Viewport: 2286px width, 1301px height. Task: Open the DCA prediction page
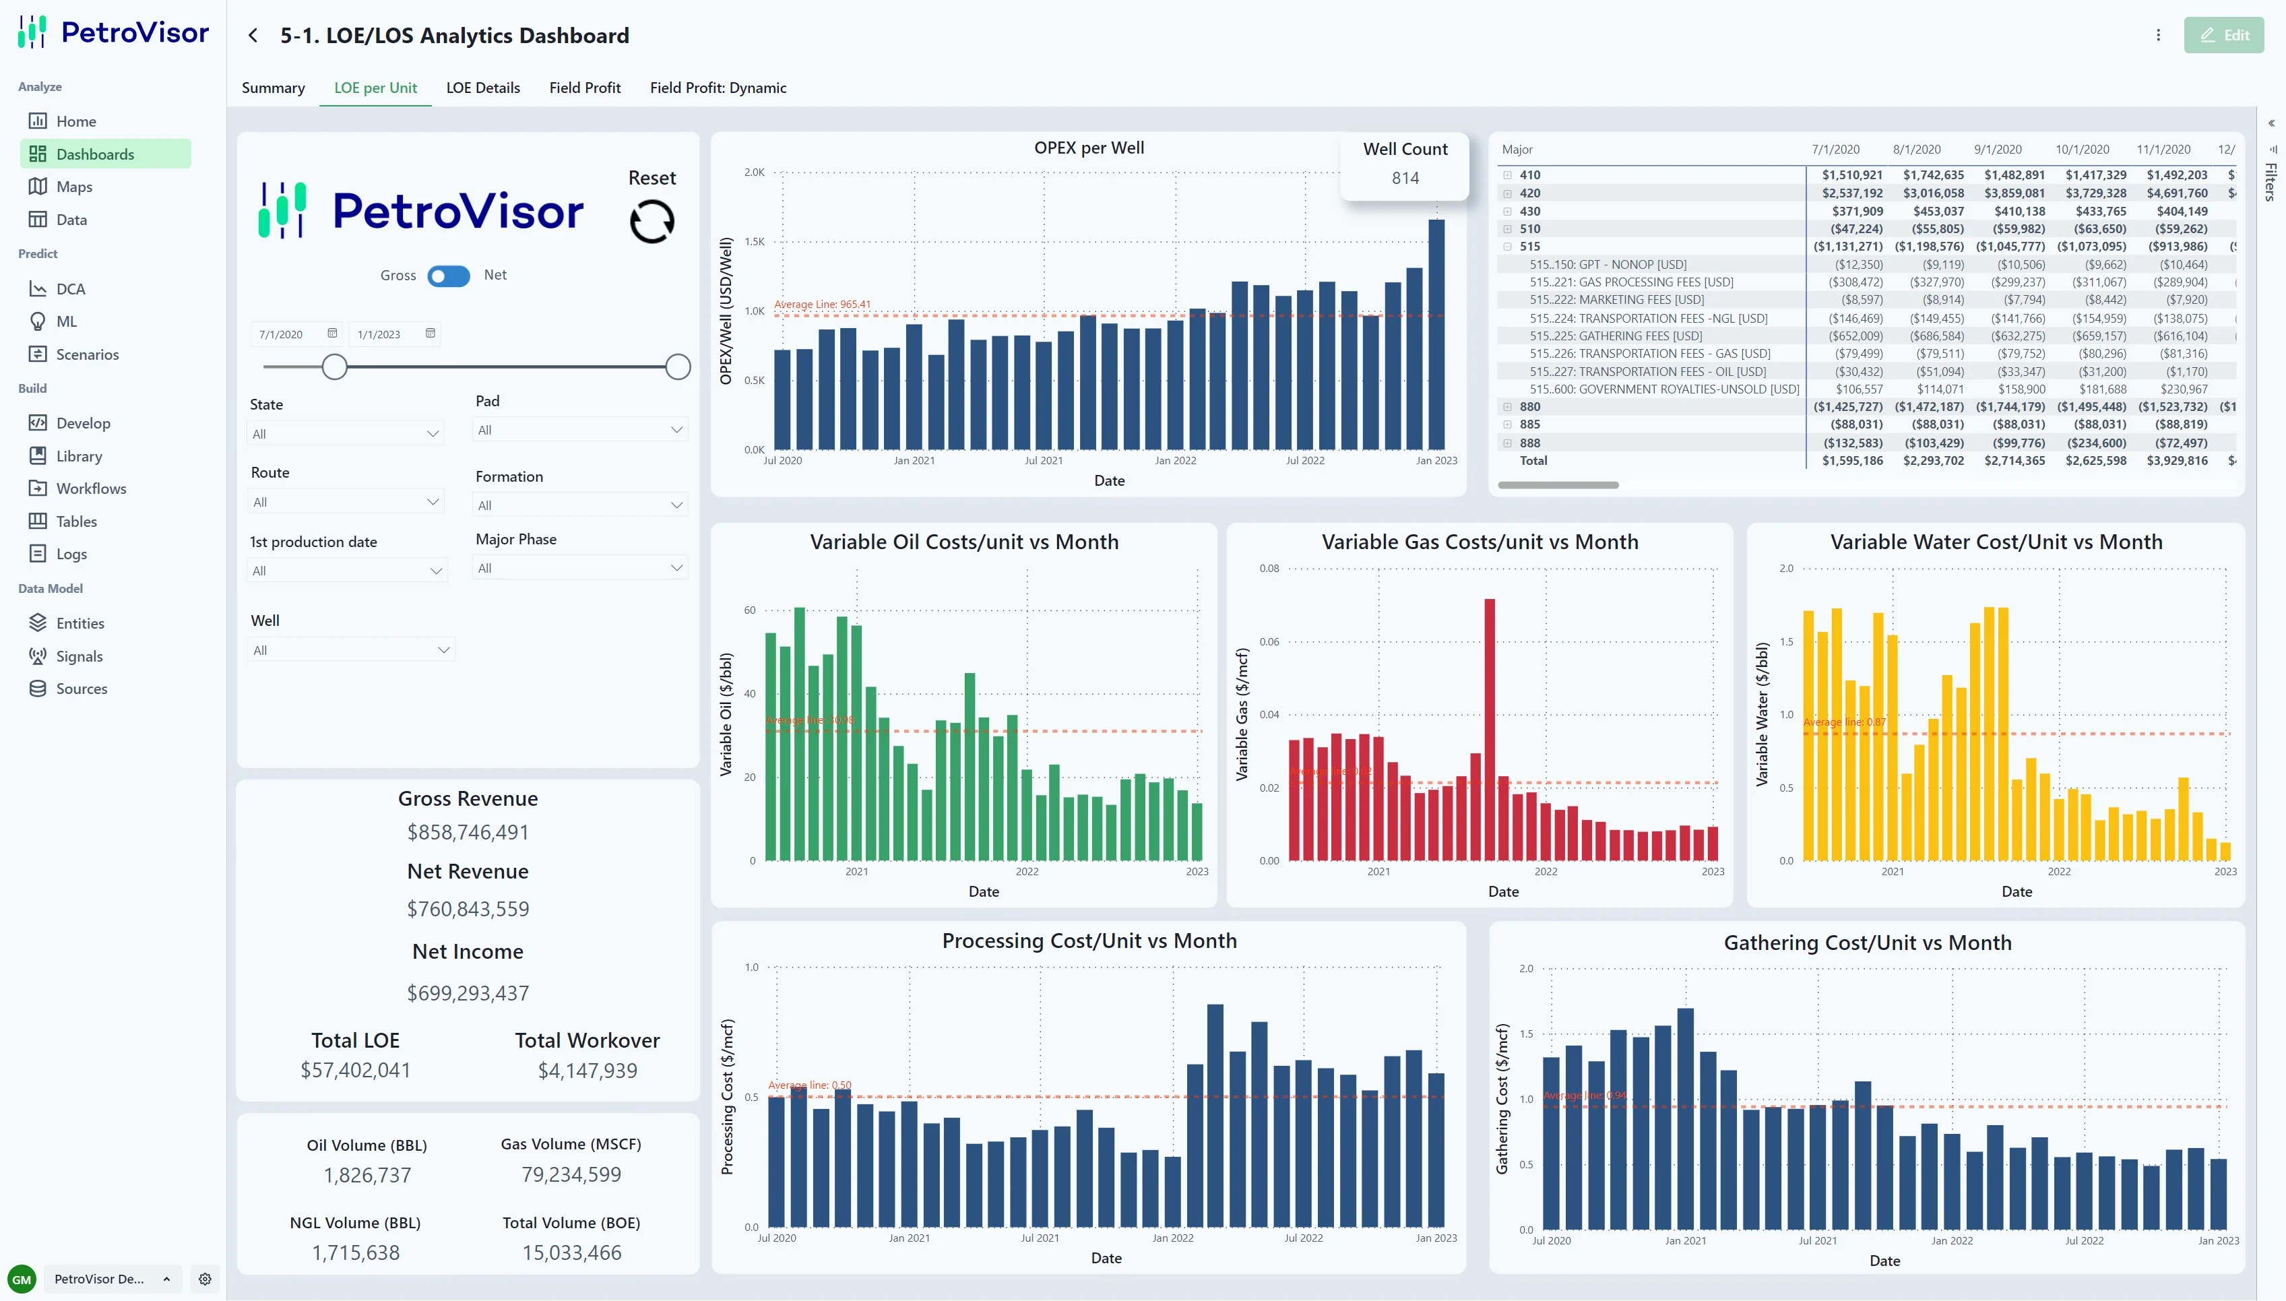[x=71, y=288]
